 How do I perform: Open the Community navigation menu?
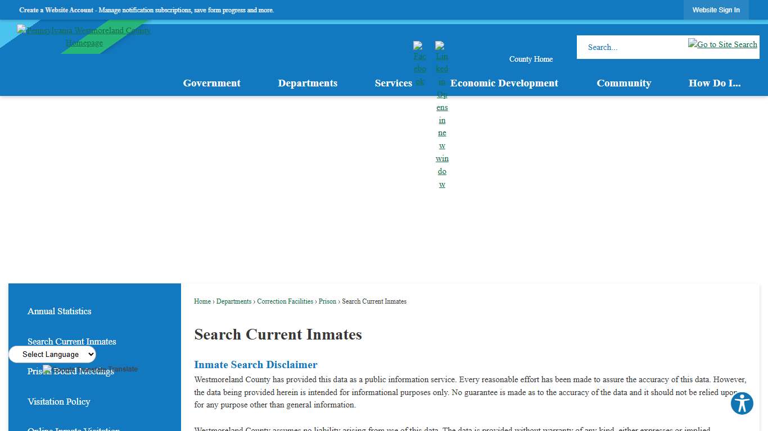coord(624,82)
